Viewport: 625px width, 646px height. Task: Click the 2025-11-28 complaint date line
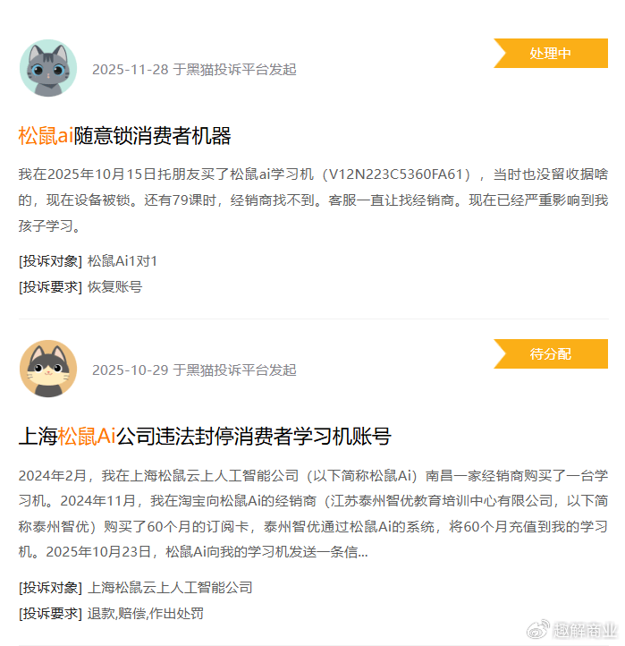coord(194,70)
